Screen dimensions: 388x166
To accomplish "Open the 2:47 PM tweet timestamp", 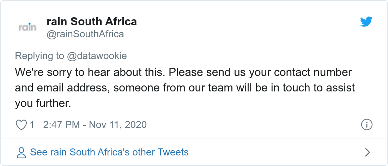I will pos(61,124).
